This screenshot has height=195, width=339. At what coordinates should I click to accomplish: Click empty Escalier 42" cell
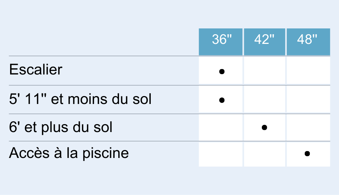[264, 71]
